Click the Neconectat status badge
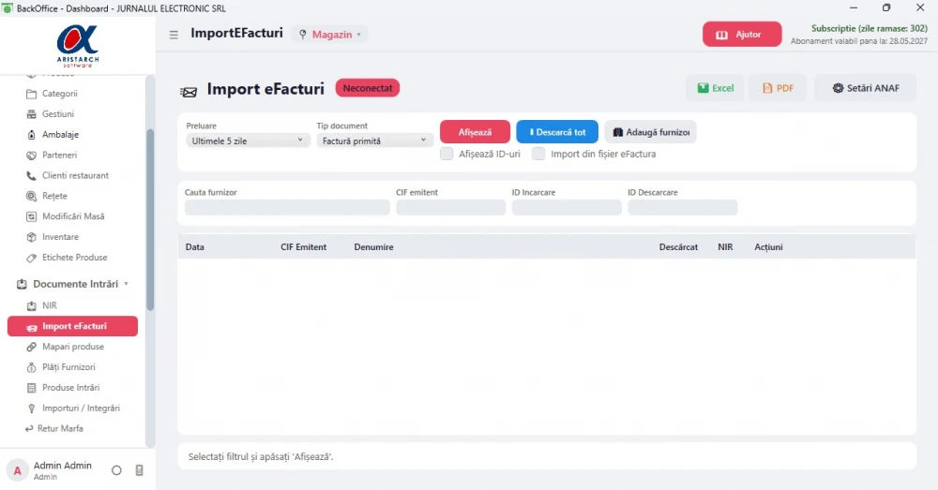This screenshot has width=938, height=490. [x=368, y=88]
